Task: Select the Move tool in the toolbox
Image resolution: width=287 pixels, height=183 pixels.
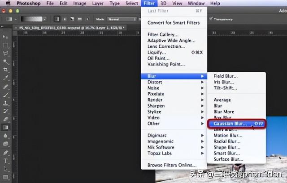Action: 5,37
